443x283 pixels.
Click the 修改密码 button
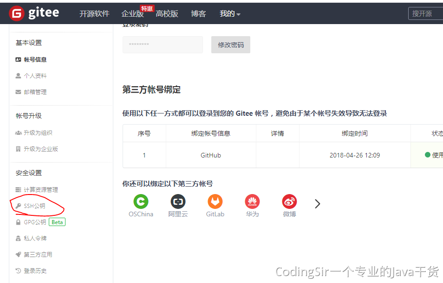coord(230,44)
